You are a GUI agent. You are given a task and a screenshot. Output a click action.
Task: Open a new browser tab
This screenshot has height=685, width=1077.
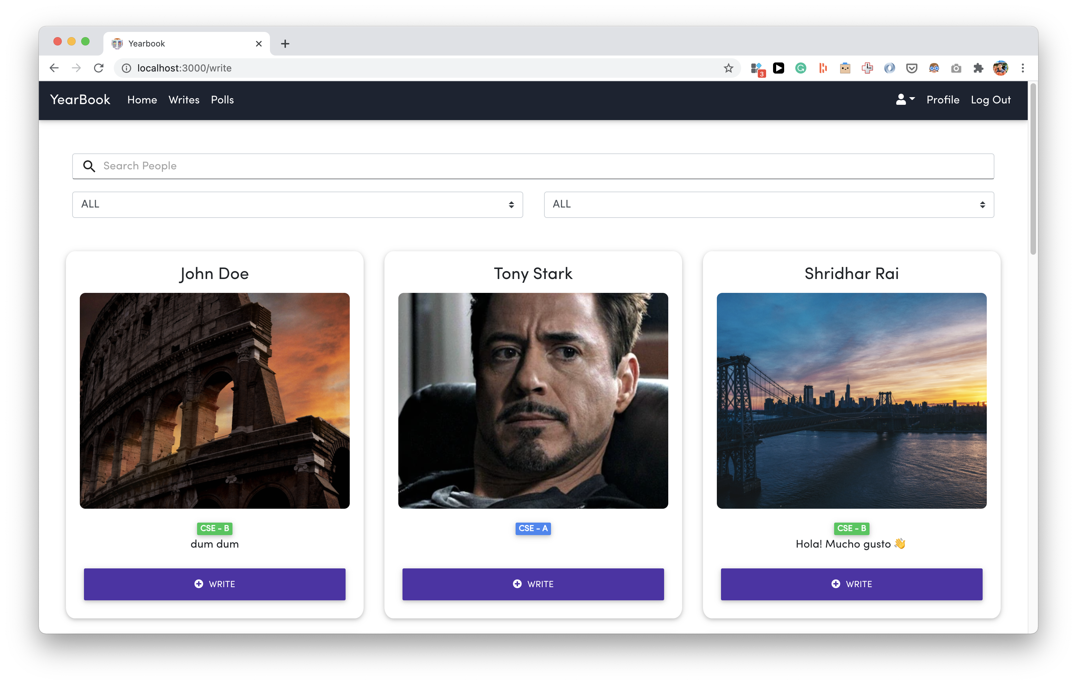[285, 43]
